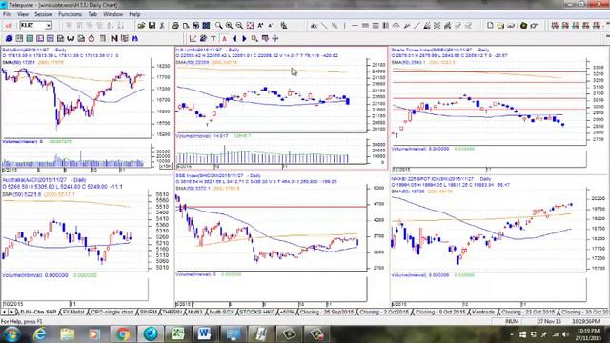
Task: Switch to the CPO single chart tab
Action: [x=112, y=313]
